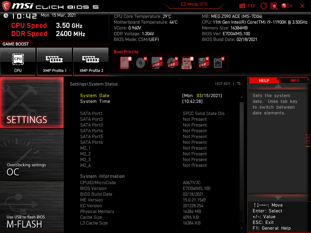The image size is (311, 233).
Task: Select the USB hard disk boot icon
Action: [x=157, y=63]
